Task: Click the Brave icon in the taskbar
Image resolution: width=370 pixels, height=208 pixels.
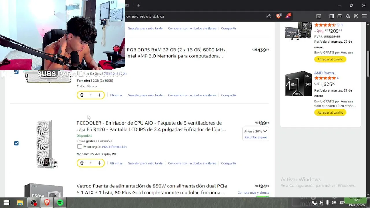Action: click(47, 203)
